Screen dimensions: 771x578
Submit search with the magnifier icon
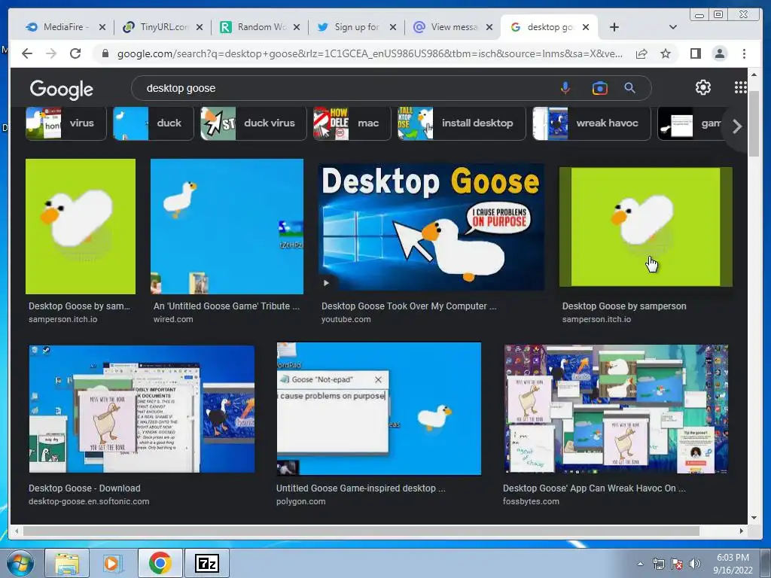click(x=630, y=89)
